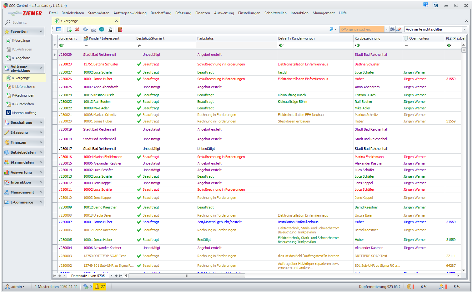Clear search with the eraser icon
This screenshot has height=292, width=472.
[x=399, y=29]
